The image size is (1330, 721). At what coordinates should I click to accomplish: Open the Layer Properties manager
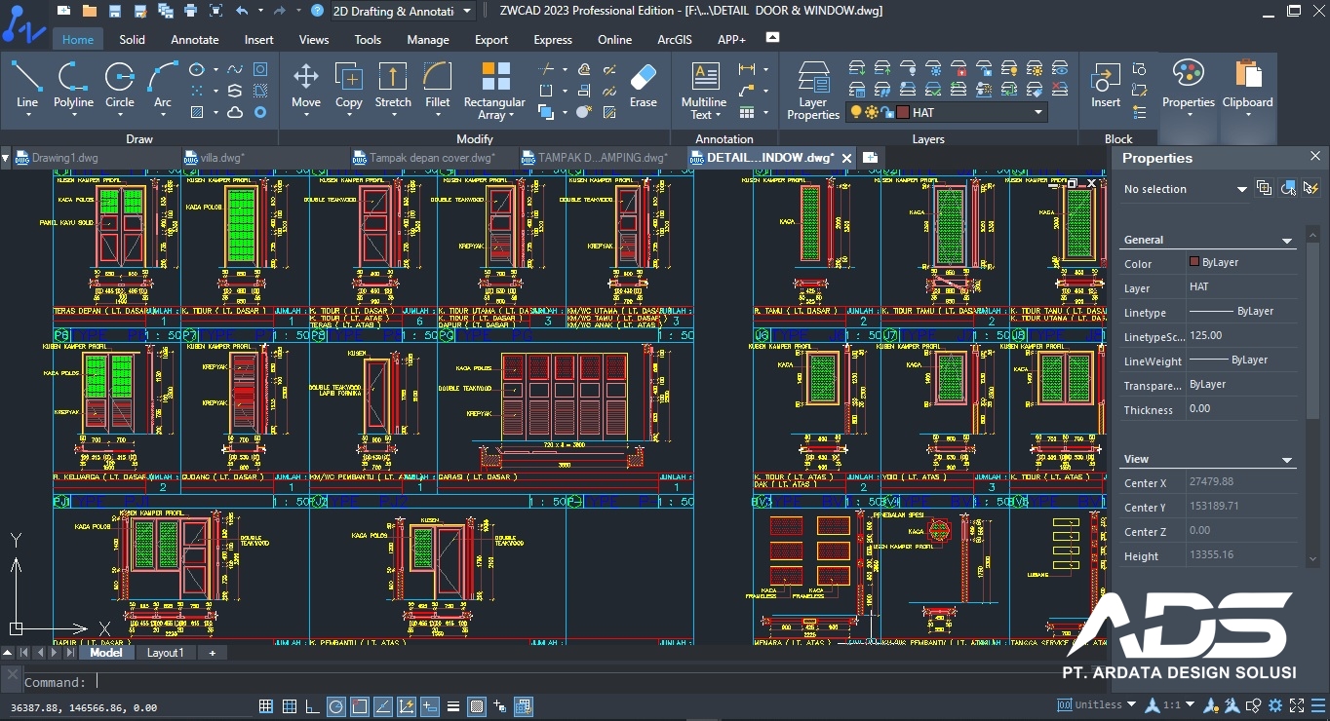(x=813, y=90)
